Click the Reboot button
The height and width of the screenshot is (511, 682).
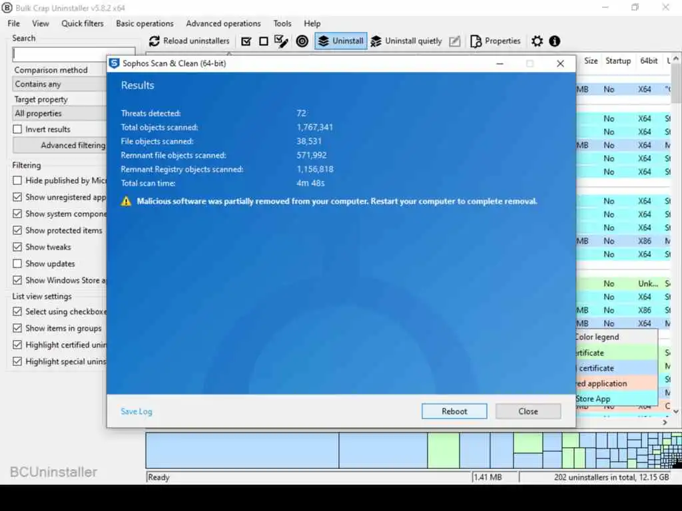click(x=454, y=411)
